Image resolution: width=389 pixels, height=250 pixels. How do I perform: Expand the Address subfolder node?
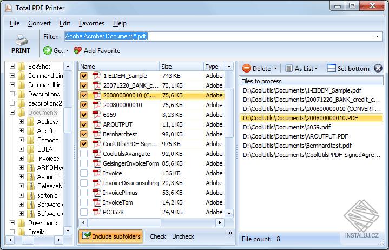(21, 122)
